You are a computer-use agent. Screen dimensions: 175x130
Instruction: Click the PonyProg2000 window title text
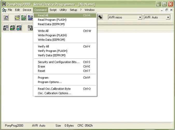point(51,4)
